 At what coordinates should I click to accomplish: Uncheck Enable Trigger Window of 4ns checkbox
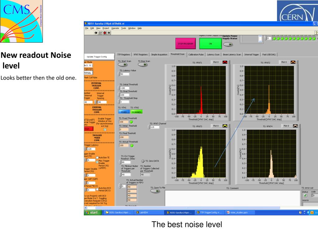click(x=105, y=129)
